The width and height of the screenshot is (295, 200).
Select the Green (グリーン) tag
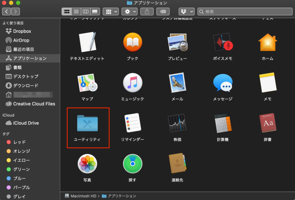(x=30, y=169)
